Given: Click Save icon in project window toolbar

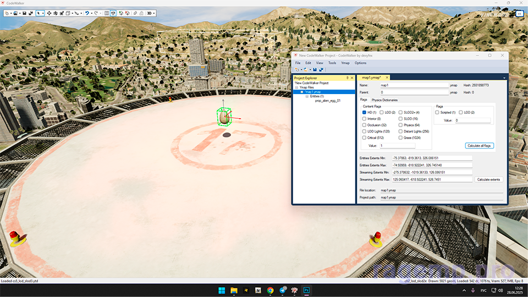Looking at the screenshot, I should click(x=315, y=70).
